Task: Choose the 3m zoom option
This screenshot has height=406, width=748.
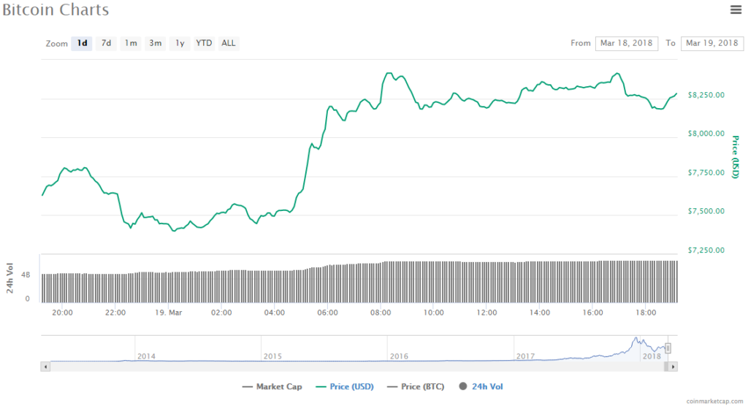Action: coord(156,43)
